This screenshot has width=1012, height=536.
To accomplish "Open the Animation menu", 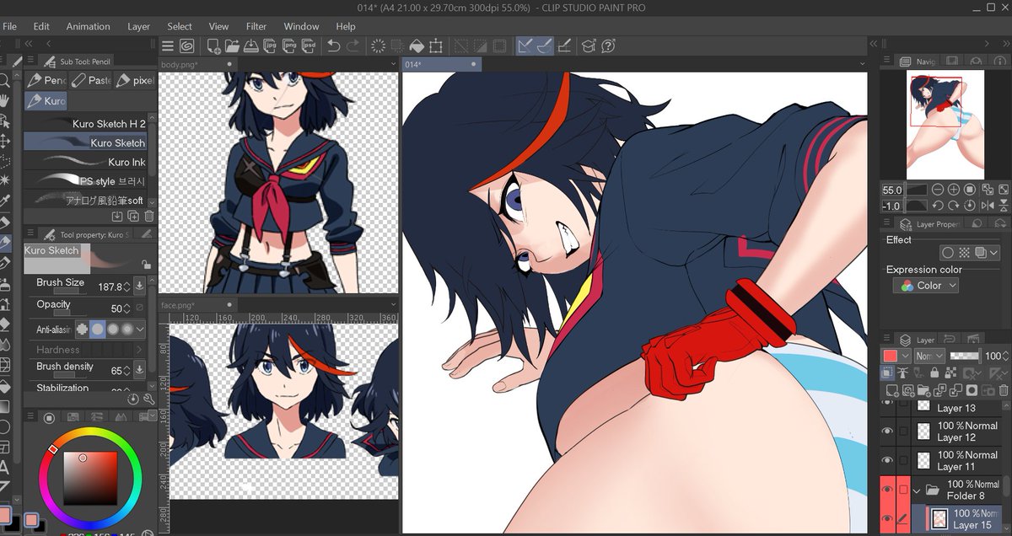I will point(89,26).
